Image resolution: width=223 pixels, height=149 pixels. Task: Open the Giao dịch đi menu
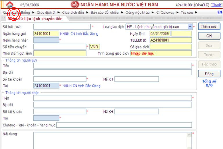tap(46, 13)
